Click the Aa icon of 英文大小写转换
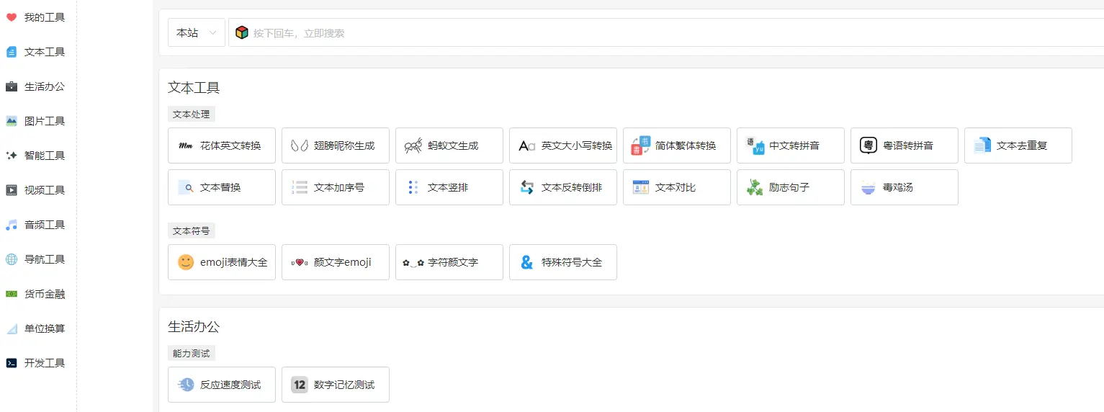1104x412 pixels. click(x=527, y=145)
